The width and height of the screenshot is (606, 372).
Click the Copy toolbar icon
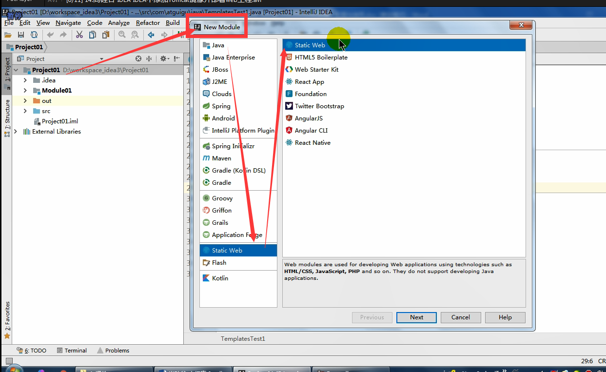[x=92, y=35]
